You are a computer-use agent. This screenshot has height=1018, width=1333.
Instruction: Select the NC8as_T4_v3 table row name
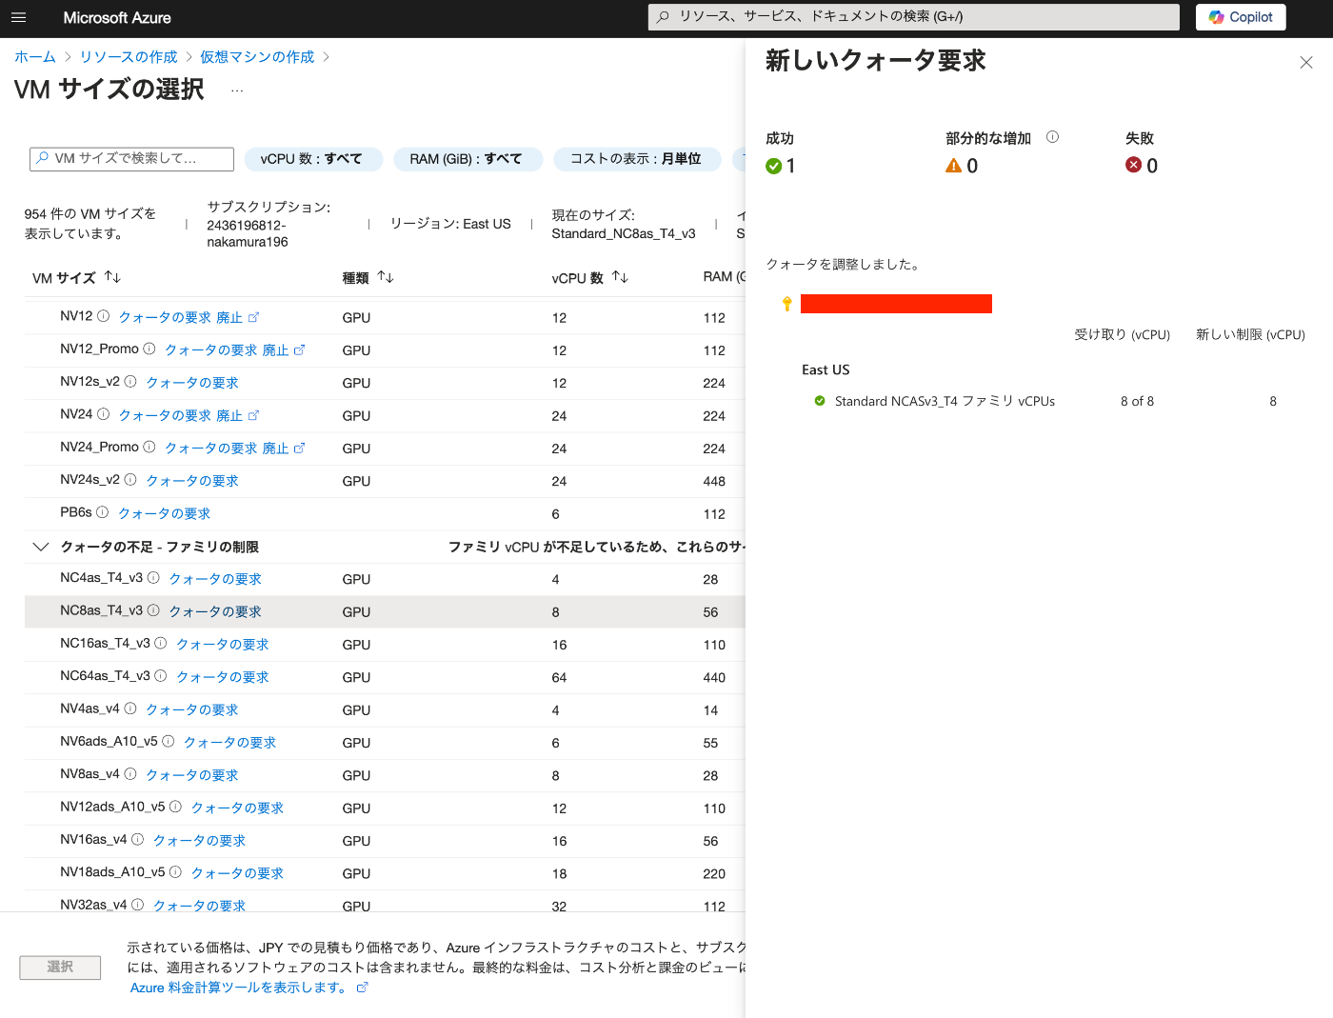[101, 610]
